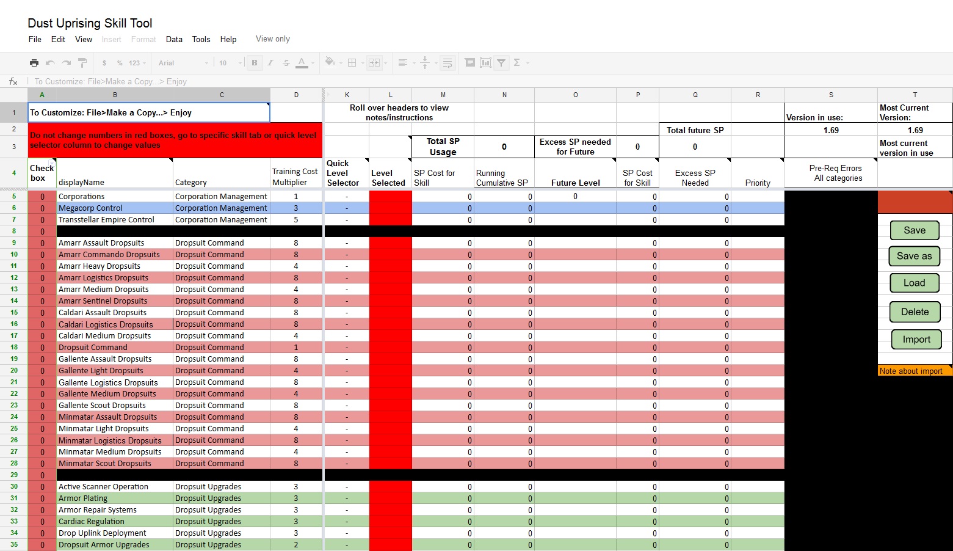Select the Paint format roller tool
The width and height of the screenshot is (953, 551).
tap(82, 63)
